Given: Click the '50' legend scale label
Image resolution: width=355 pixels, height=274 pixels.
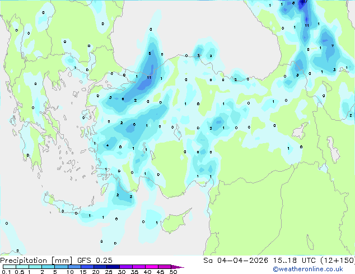Looking at the screenshot, I should click(x=173, y=272).
